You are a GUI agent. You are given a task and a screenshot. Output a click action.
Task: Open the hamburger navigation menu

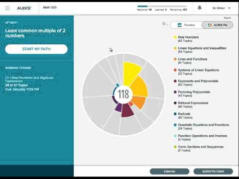click(7, 8)
